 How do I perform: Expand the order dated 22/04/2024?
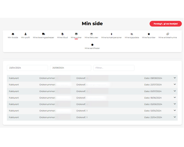tap(175, 117)
